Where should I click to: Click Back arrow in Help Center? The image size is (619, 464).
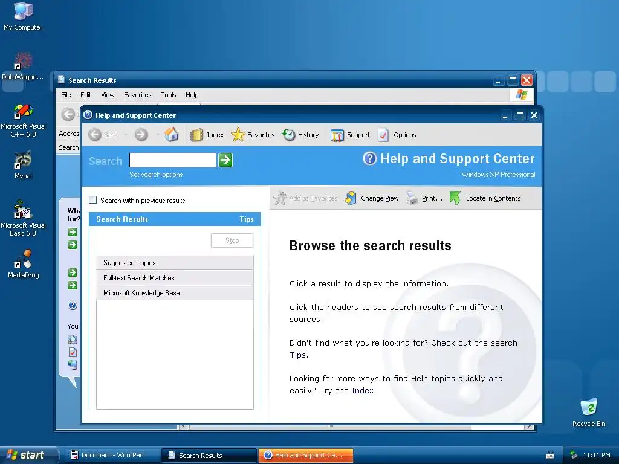95,135
